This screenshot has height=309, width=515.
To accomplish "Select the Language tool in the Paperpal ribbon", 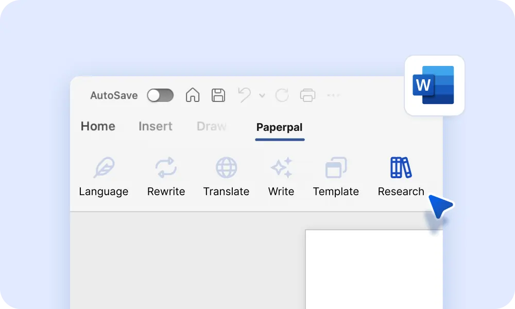I will tap(104, 175).
